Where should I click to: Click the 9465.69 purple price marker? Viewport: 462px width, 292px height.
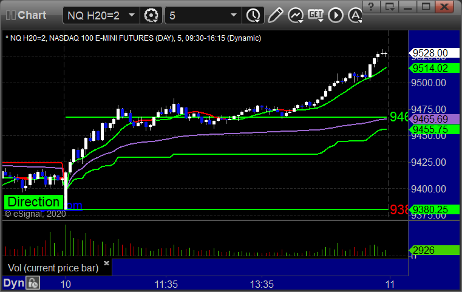[x=433, y=119]
